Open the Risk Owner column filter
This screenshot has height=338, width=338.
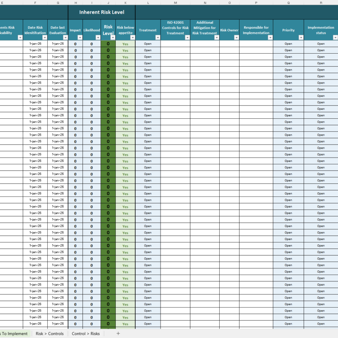pyautogui.click(x=237, y=37)
